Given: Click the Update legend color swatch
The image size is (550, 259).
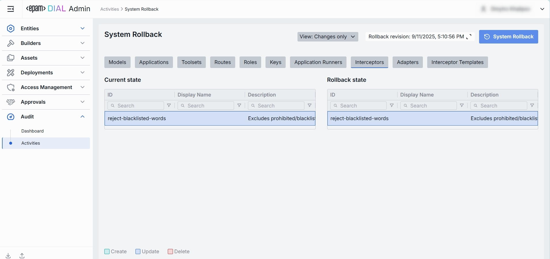Looking at the screenshot, I should (138, 252).
